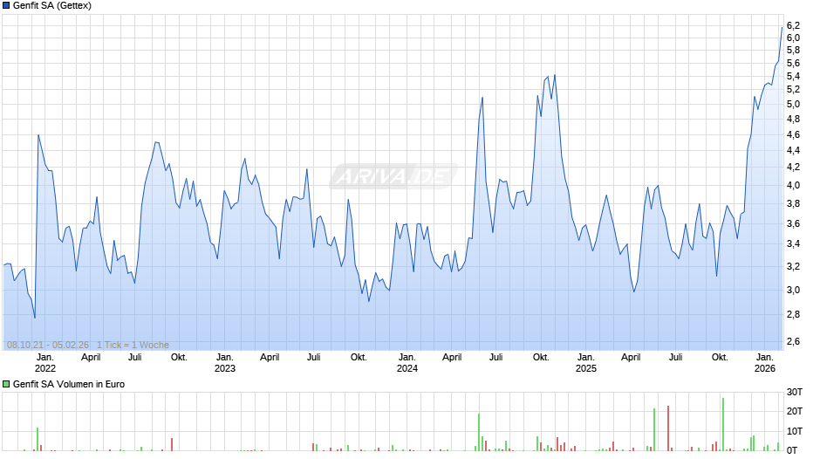Click the 'Jan. 2024' time axis label

click(407, 363)
